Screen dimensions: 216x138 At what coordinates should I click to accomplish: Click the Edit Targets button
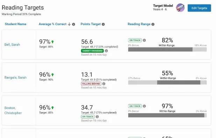pyautogui.click(x=199, y=8)
